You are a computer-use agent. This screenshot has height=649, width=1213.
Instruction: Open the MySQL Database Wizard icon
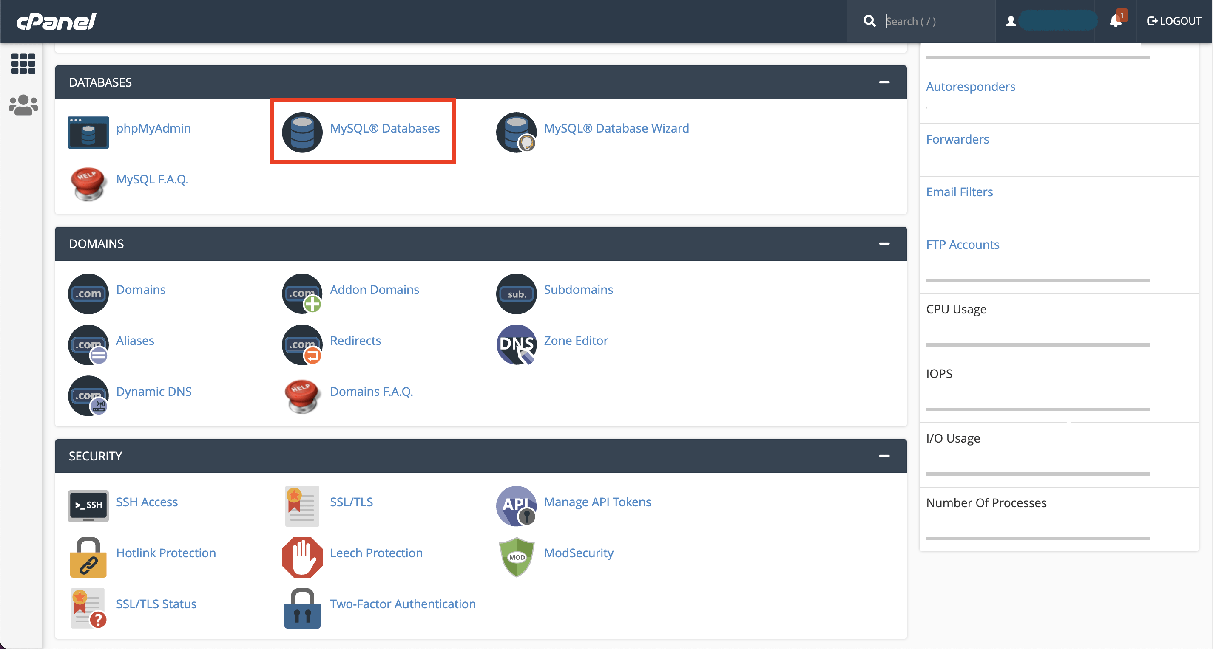[x=516, y=132]
